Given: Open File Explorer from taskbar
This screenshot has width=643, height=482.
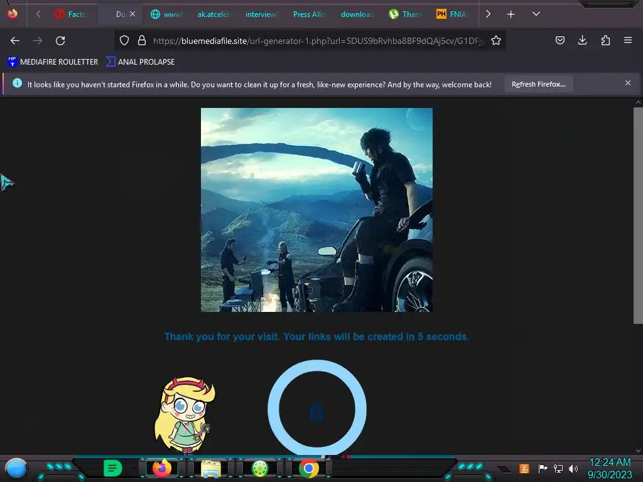Looking at the screenshot, I should [211, 468].
